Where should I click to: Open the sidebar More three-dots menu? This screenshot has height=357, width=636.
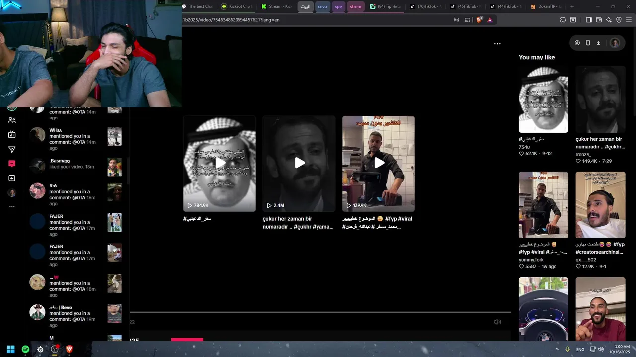(12, 207)
